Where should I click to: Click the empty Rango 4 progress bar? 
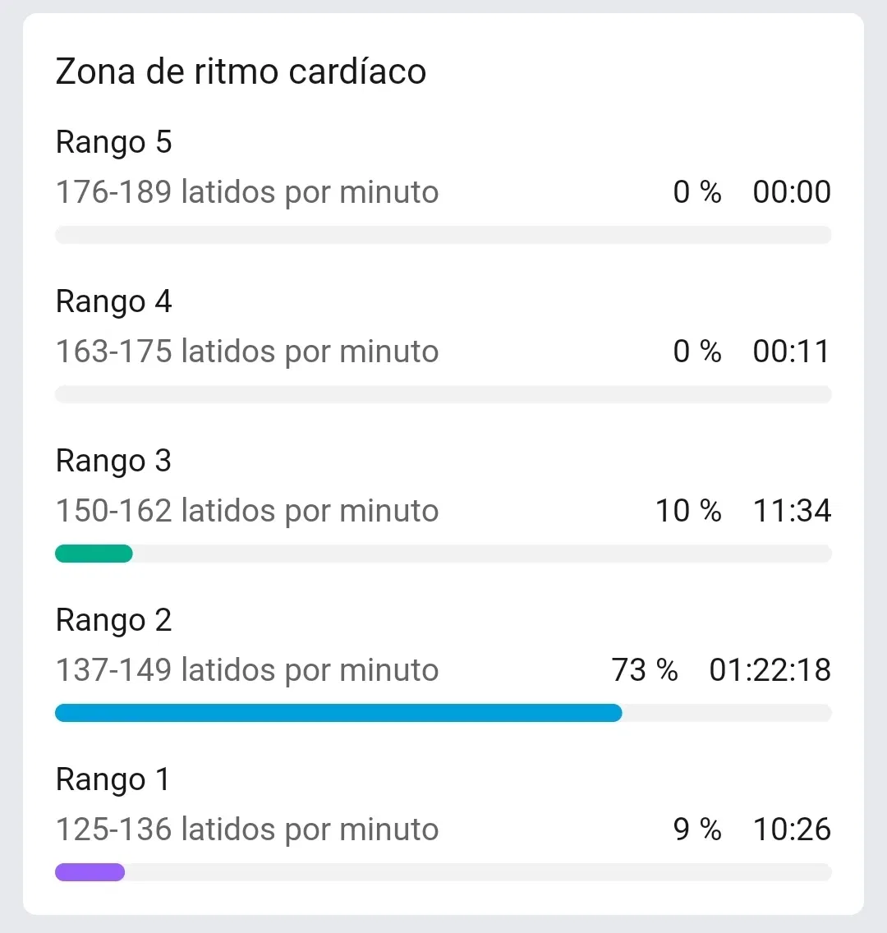pyautogui.click(x=443, y=394)
